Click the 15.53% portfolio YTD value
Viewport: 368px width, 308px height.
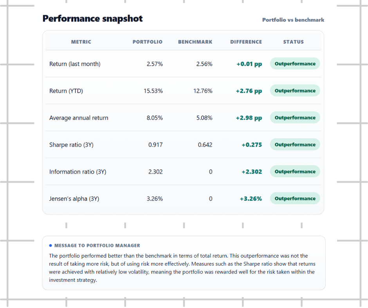(x=153, y=91)
